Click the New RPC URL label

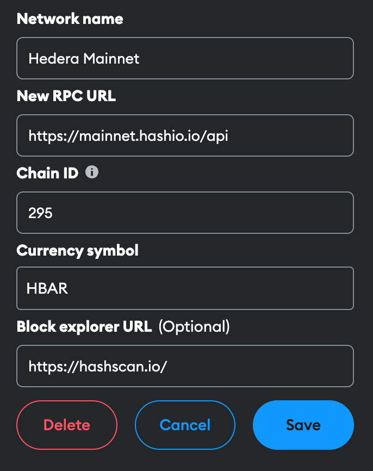(x=66, y=96)
